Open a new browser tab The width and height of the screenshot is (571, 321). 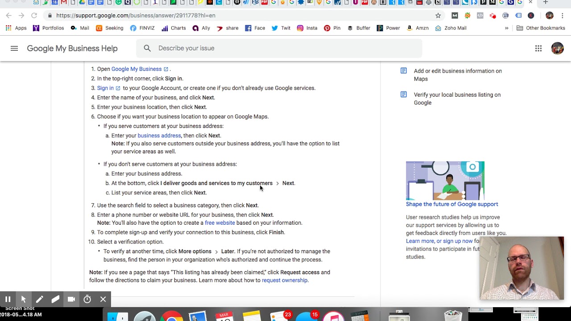(x=545, y=2)
